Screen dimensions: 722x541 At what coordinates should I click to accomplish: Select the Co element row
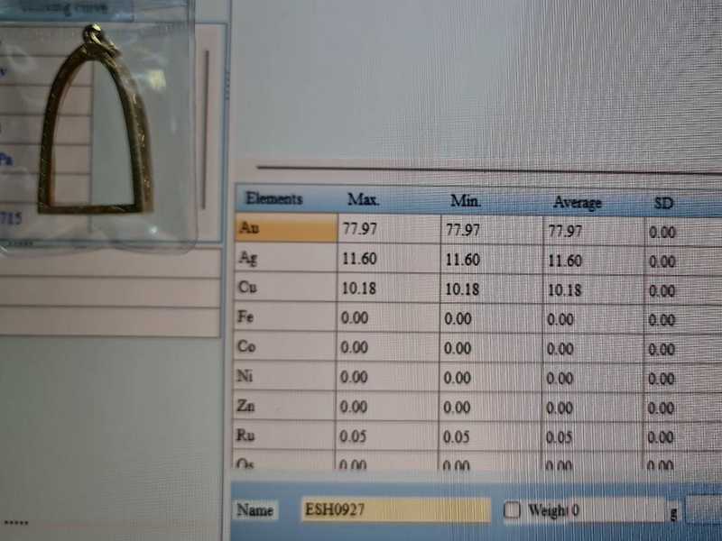284,347
